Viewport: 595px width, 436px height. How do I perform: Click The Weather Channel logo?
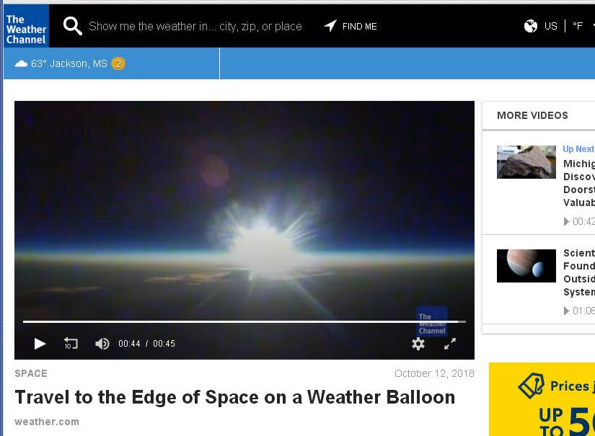coord(25,26)
